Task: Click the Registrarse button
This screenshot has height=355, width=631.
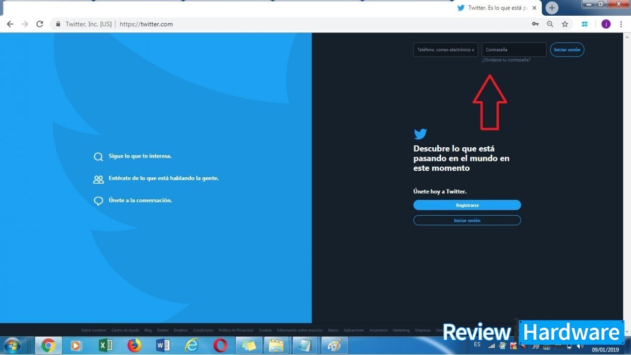Action: click(467, 205)
